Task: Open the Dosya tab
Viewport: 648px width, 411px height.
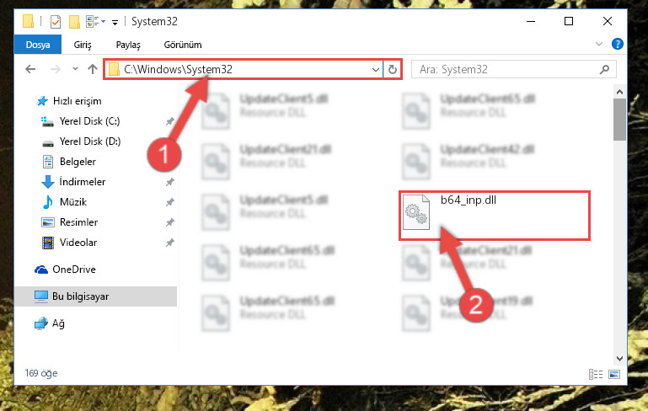Action: 38,45
